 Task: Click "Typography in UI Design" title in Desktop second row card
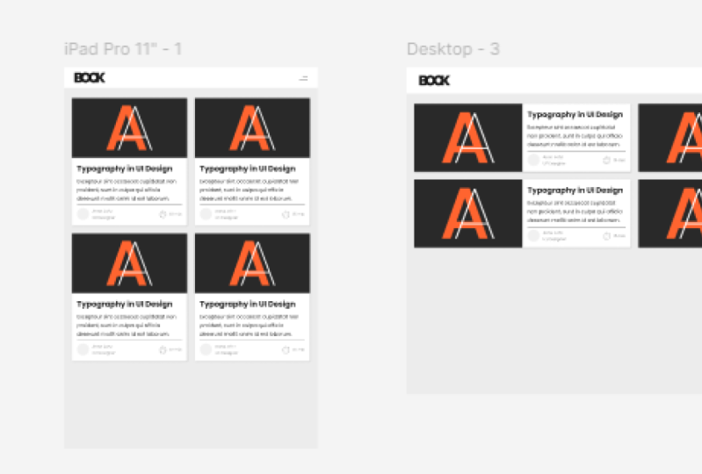pyautogui.click(x=575, y=190)
